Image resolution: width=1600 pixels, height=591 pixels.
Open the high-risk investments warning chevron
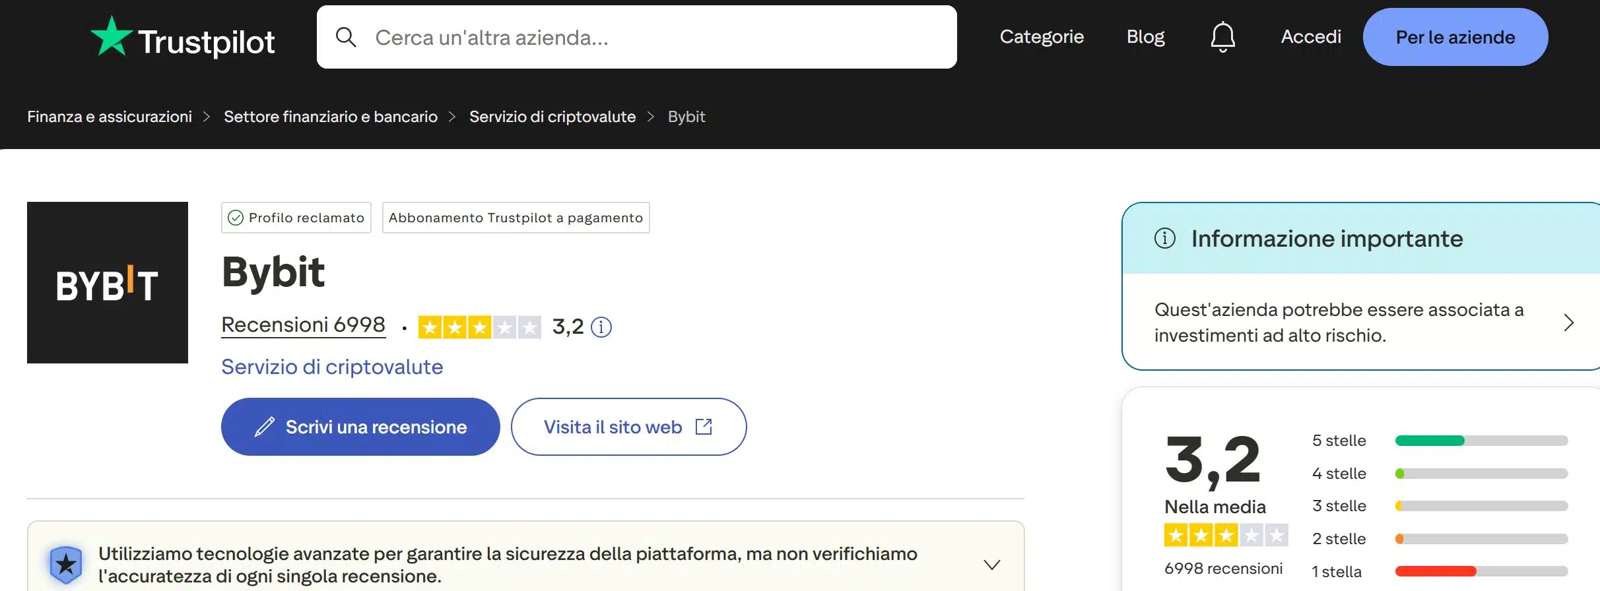coord(1569,323)
